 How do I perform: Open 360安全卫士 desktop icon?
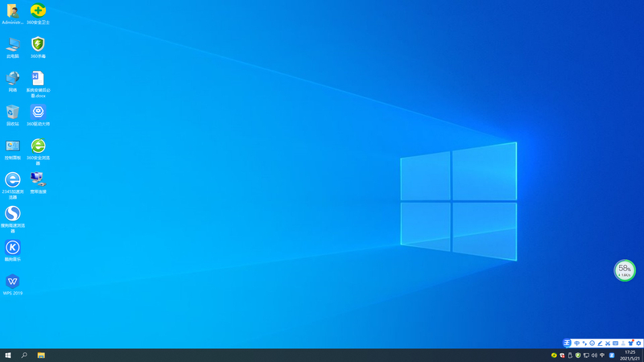pos(38,14)
